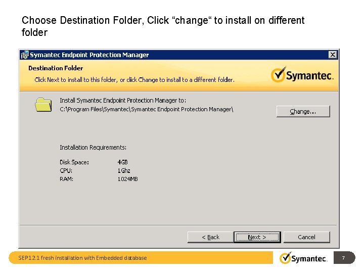
Task: Click the installer icon in the title bar
Action: [25, 55]
